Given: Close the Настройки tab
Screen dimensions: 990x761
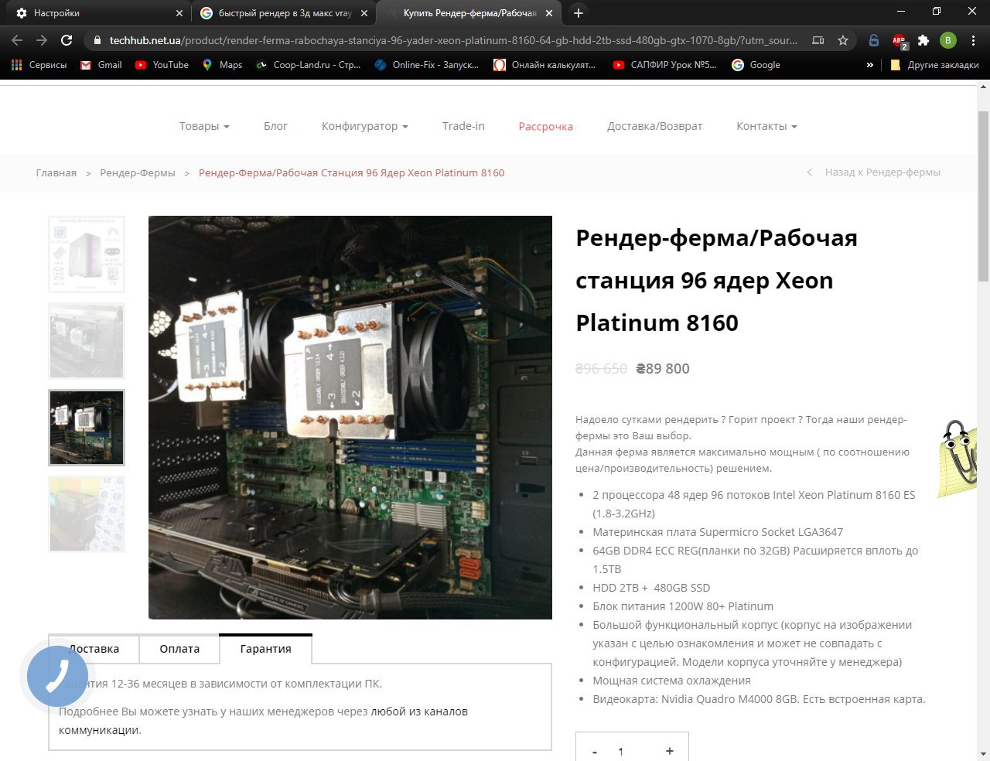Looking at the screenshot, I should pyautogui.click(x=179, y=13).
